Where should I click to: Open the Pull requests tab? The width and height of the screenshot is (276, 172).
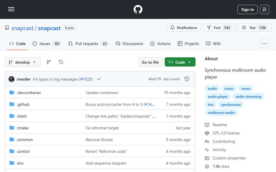click(x=88, y=44)
